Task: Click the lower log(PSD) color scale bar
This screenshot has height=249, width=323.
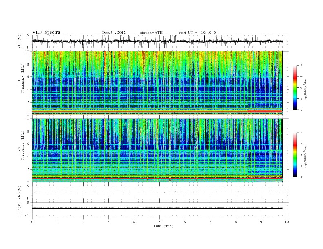Action: (295, 155)
